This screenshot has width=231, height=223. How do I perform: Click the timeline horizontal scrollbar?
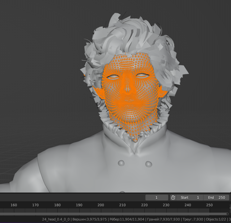coord(114,214)
